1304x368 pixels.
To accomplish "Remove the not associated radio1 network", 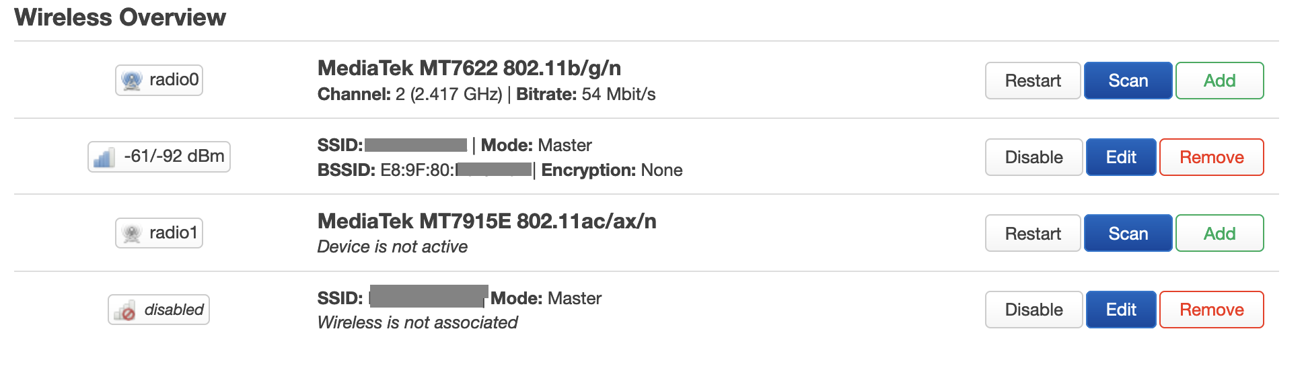I will pyautogui.click(x=1212, y=310).
